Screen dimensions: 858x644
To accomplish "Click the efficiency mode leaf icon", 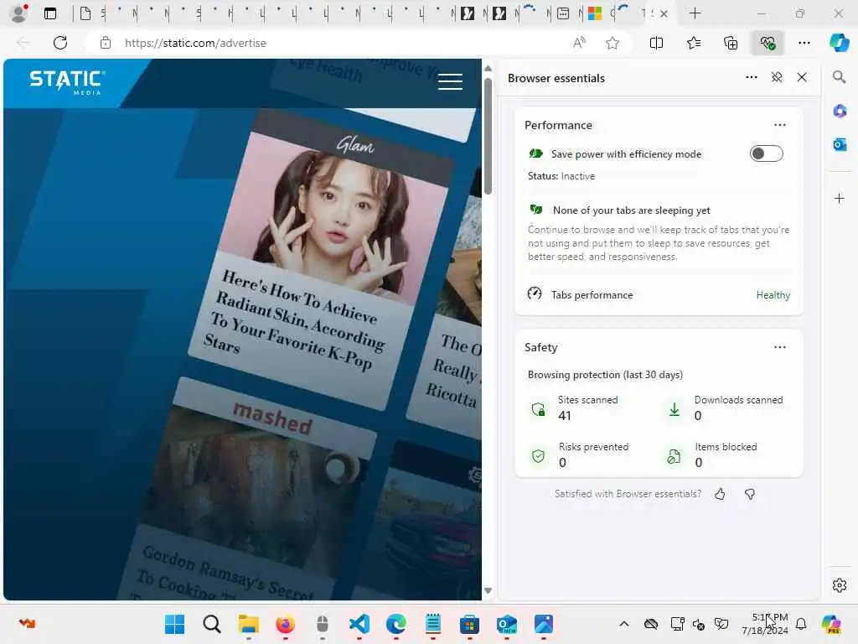I will 535,154.
